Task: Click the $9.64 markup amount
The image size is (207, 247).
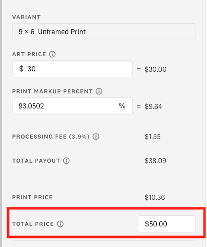Action: pyautogui.click(x=153, y=106)
